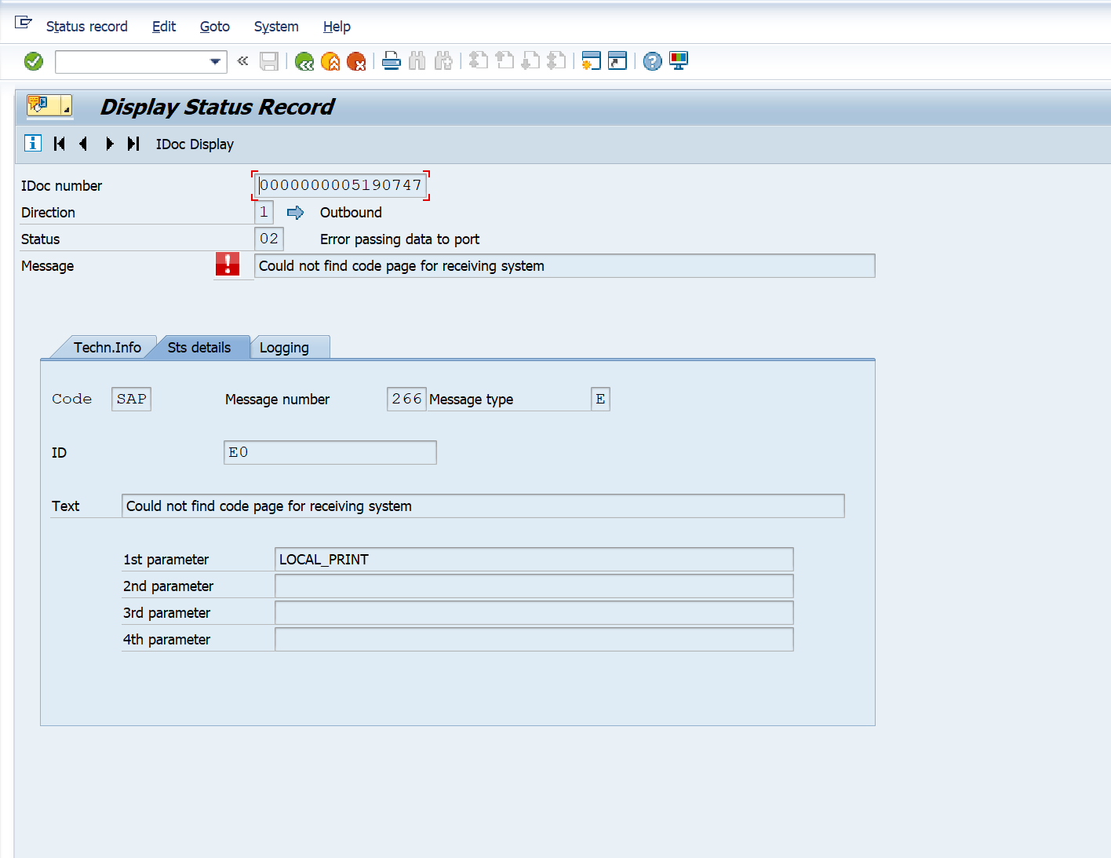
Task: Click the IDoc number field
Action: pos(341,185)
